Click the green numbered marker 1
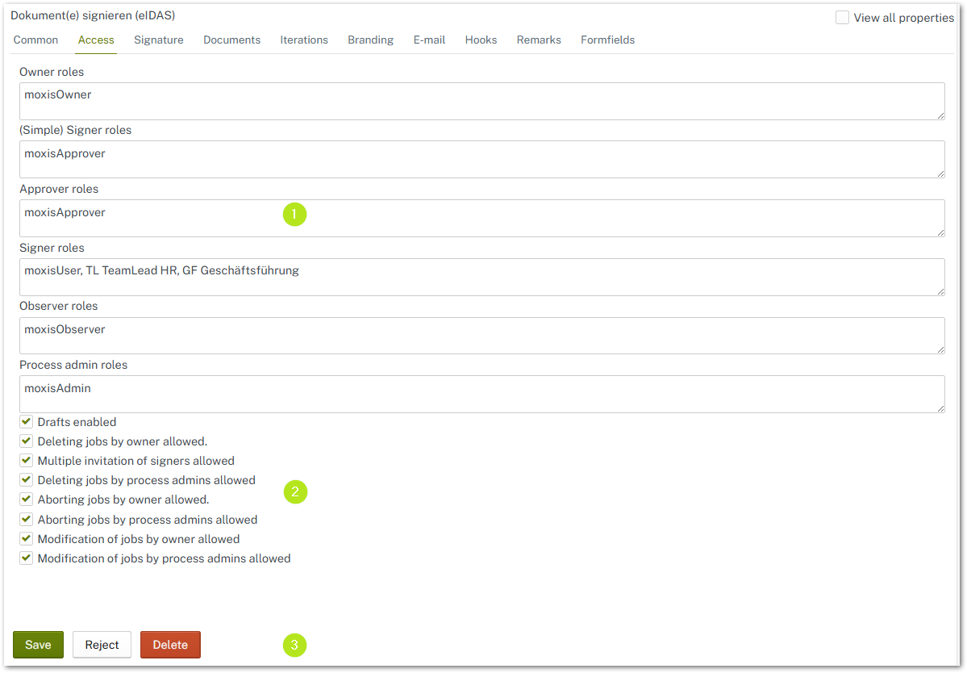Screen dimensions: 967x673 click(x=294, y=214)
